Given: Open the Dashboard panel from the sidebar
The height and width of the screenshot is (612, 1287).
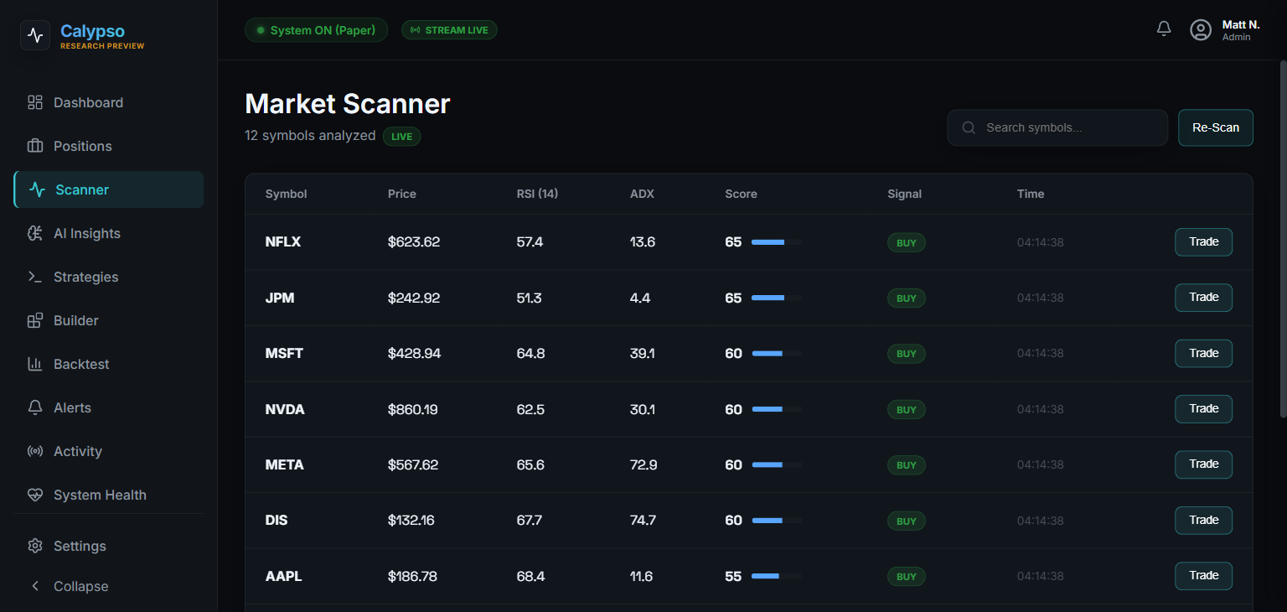Looking at the screenshot, I should point(87,102).
